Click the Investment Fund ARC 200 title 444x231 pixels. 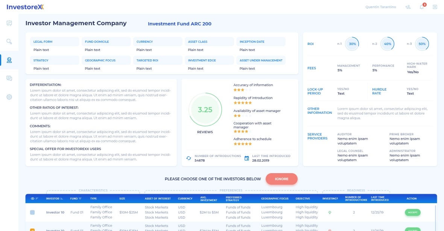point(179,24)
